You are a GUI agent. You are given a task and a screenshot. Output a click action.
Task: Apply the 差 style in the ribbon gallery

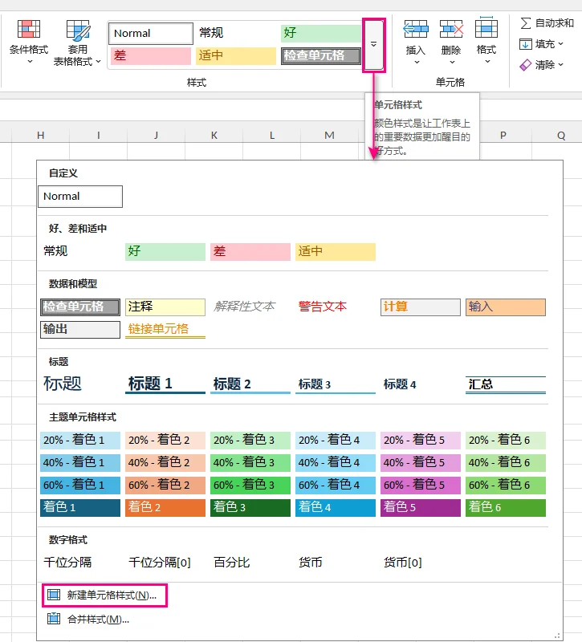(x=151, y=55)
